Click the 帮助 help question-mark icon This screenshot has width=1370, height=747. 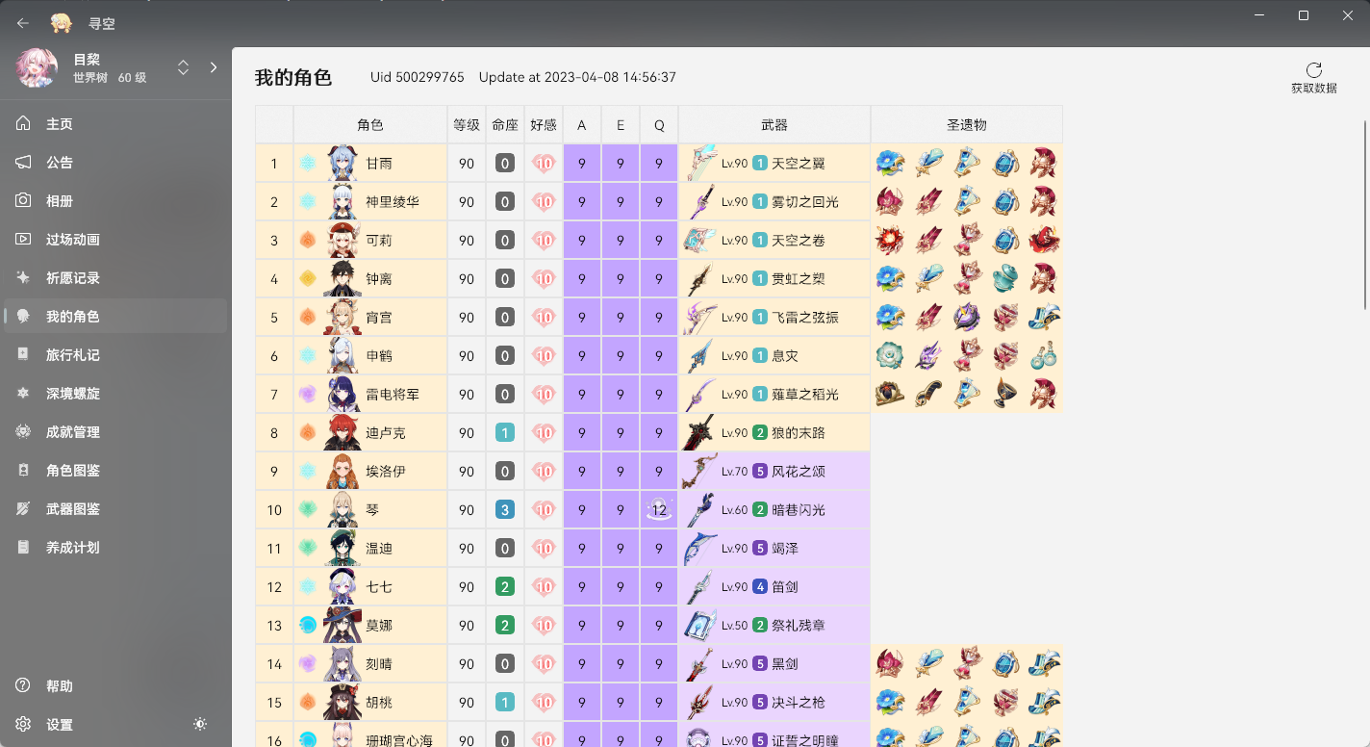coord(23,686)
